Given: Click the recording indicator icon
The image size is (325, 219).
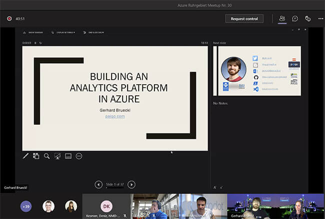Looking at the screenshot, I should point(9,19).
